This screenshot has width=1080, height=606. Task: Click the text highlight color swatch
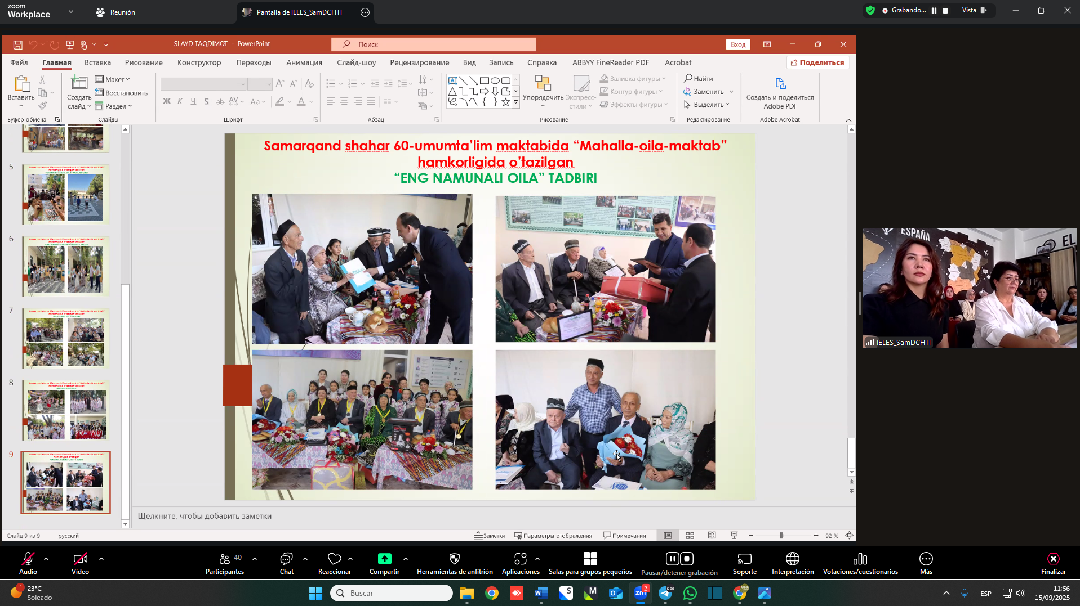point(279,102)
